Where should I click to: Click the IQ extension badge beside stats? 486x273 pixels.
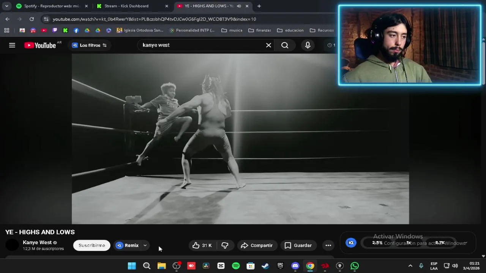(x=351, y=243)
